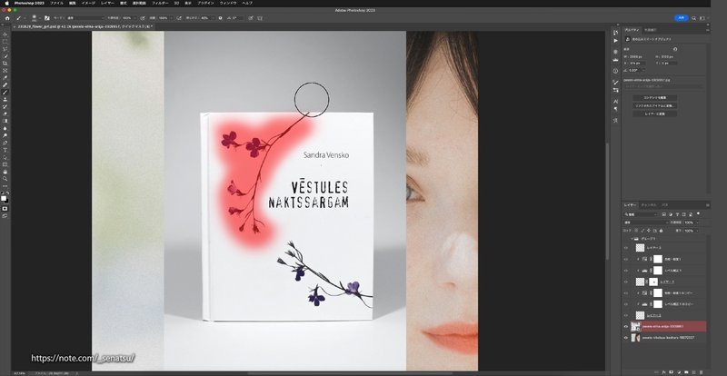Image resolution: width=727 pixels, height=376 pixels.
Task: Toggle layer filtering switch on
Action: pyautogui.click(x=698, y=213)
